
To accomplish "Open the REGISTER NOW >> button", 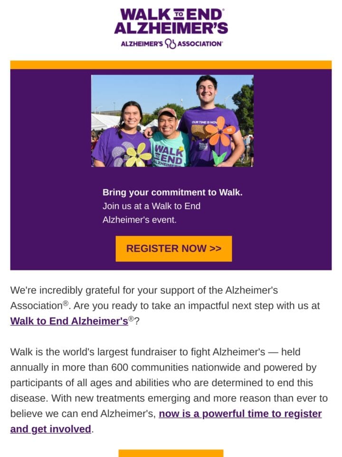I will tap(174, 248).
